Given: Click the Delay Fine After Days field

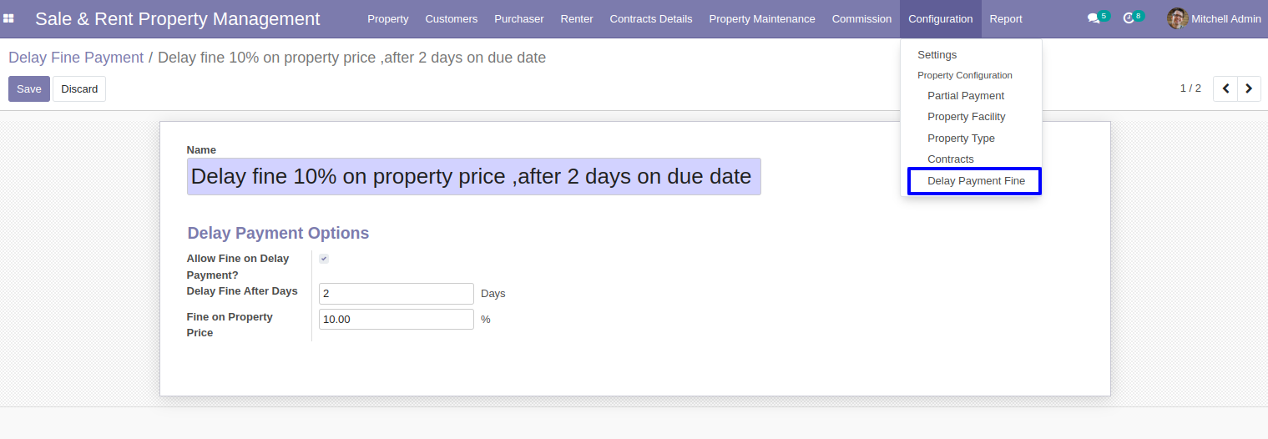Looking at the screenshot, I should click(x=397, y=294).
